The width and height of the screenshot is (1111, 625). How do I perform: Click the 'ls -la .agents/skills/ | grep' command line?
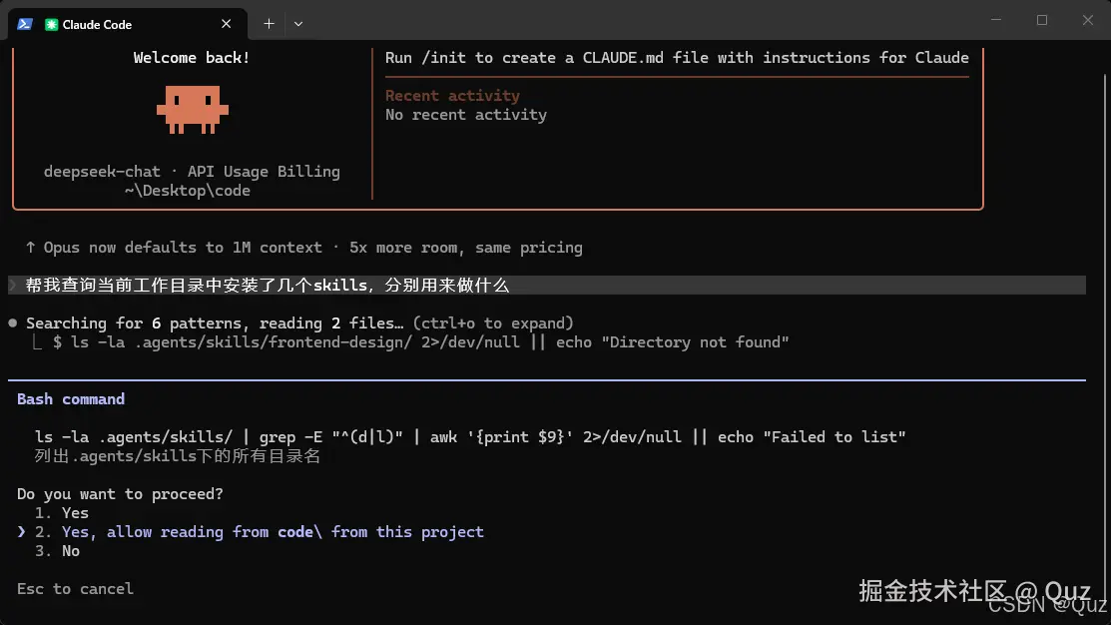pos(470,437)
